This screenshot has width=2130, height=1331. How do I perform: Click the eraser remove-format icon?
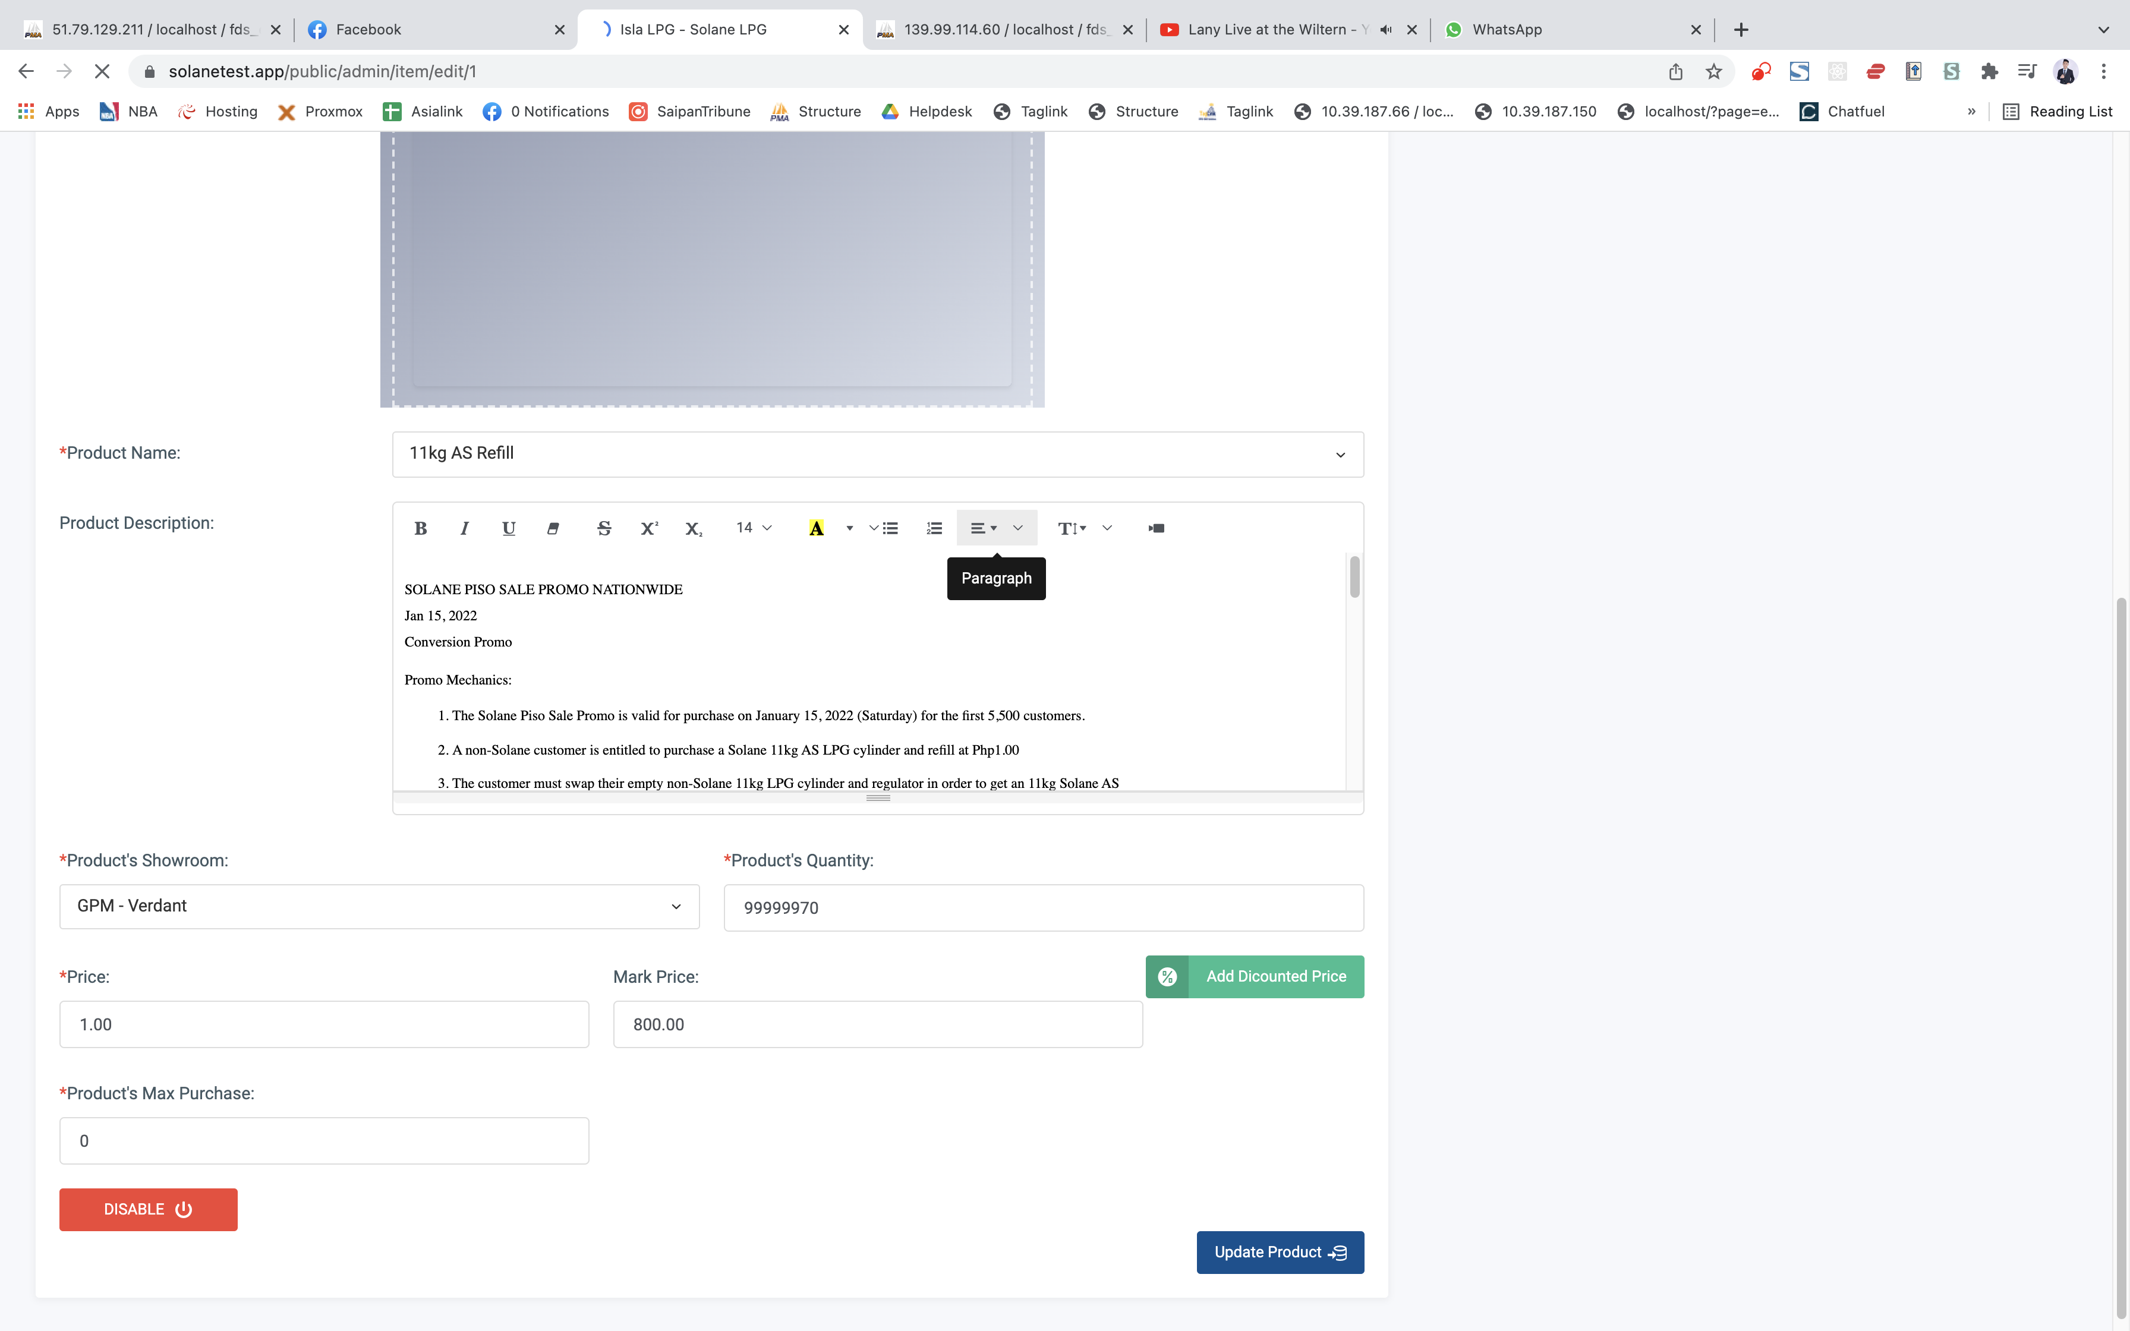click(x=553, y=528)
